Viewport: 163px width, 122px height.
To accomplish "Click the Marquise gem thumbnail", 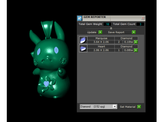I will pyautogui.click(x=83, y=40).
